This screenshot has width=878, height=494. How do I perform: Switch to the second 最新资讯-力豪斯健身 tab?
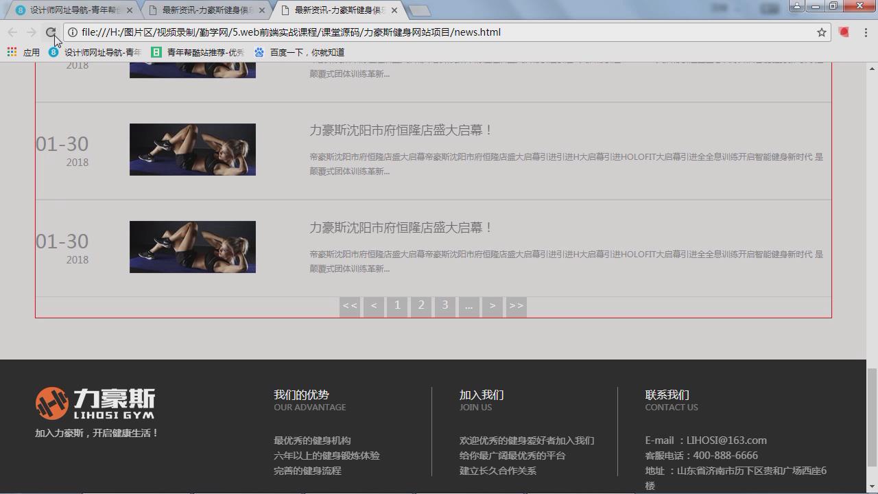pos(206,10)
